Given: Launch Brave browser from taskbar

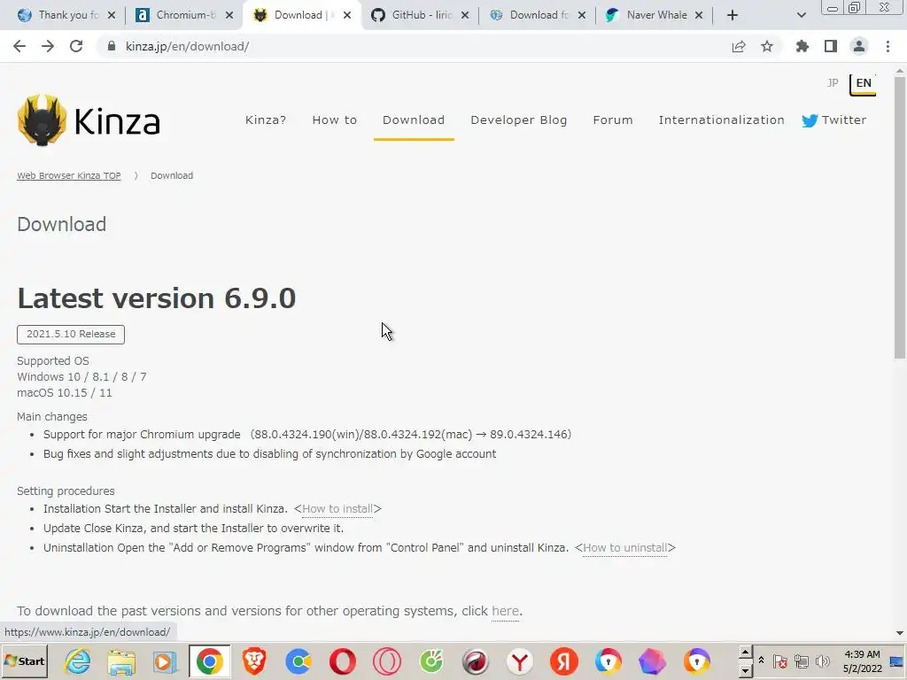Looking at the screenshot, I should point(254,661).
